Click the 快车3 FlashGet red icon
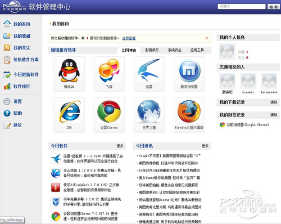Viewport: 281px width, 224px height. [56, 187]
